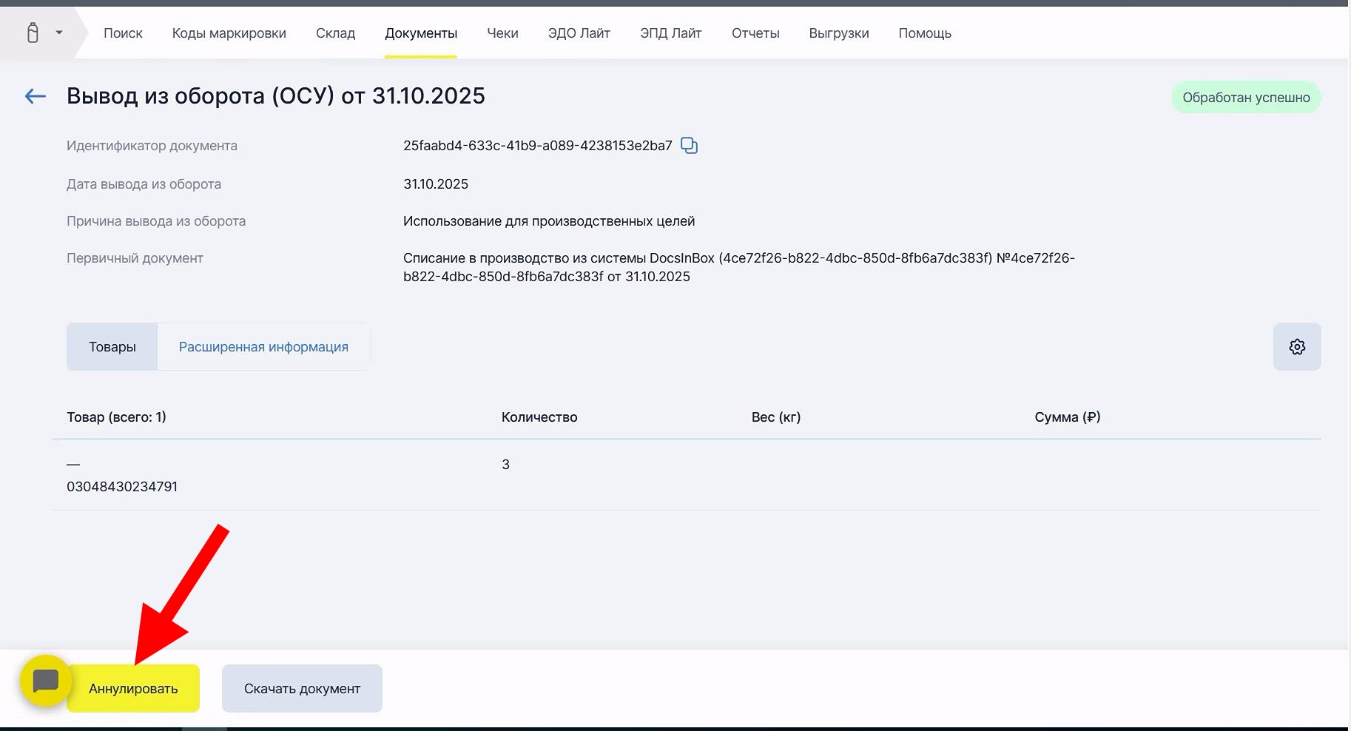Open the yellow chat widget

pos(45,681)
